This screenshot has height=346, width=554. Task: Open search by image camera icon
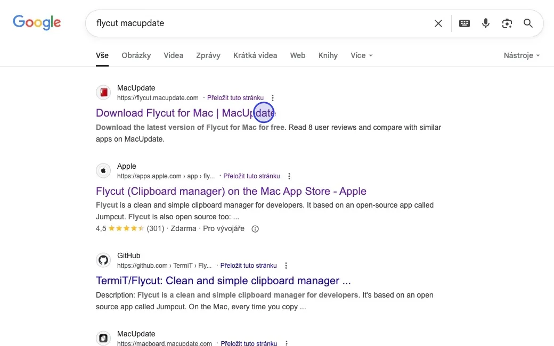tap(507, 23)
